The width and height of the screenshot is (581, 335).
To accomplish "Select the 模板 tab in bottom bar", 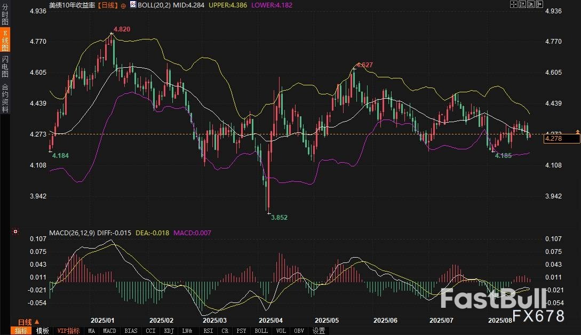I will coord(43,331).
